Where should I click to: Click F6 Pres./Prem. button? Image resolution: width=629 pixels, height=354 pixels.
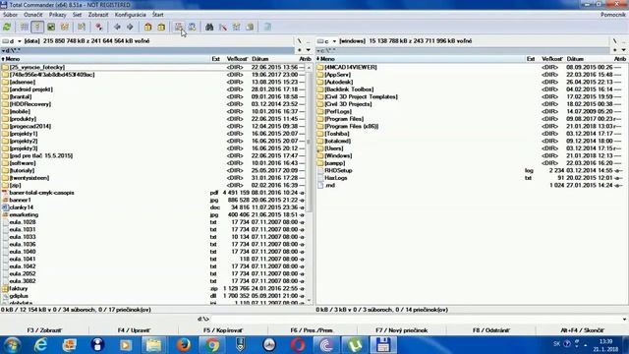point(312,330)
